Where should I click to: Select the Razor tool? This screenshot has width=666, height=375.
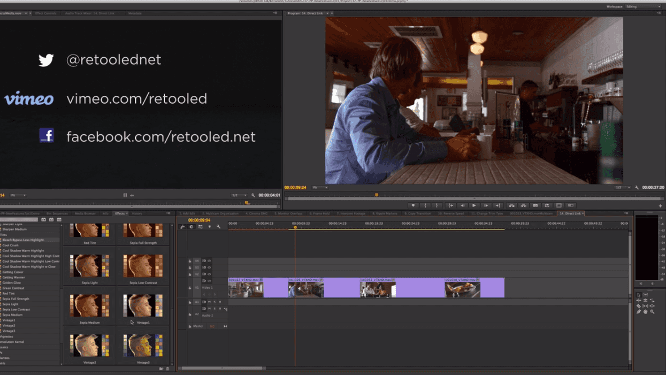click(639, 306)
